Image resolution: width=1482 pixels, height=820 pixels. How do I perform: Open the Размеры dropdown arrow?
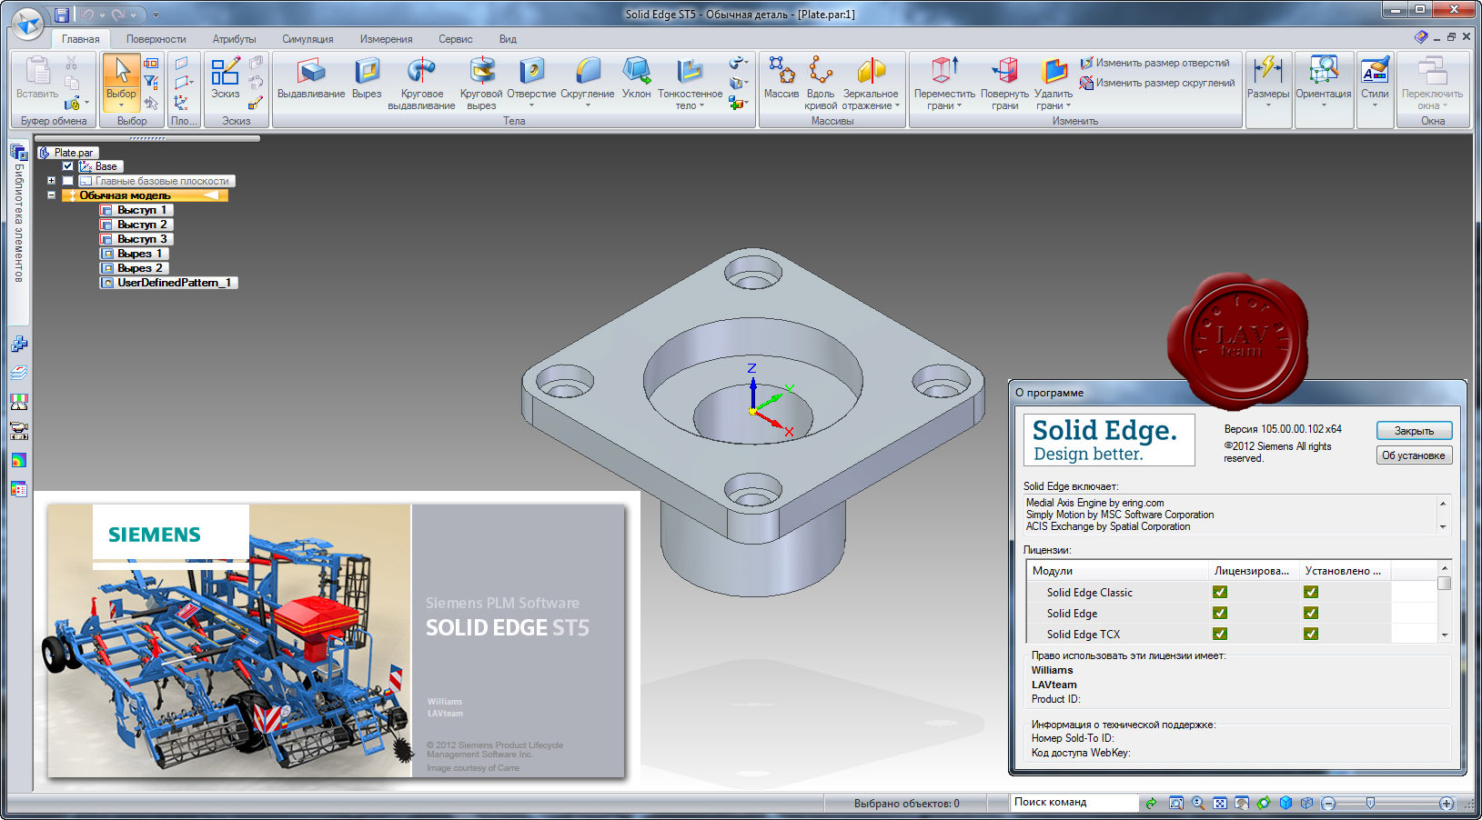[x=1267, y=105]
